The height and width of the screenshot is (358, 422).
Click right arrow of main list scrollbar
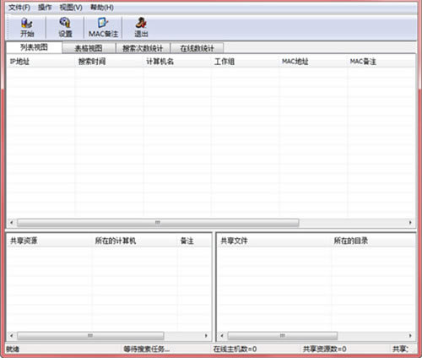(x=410, y=223)
